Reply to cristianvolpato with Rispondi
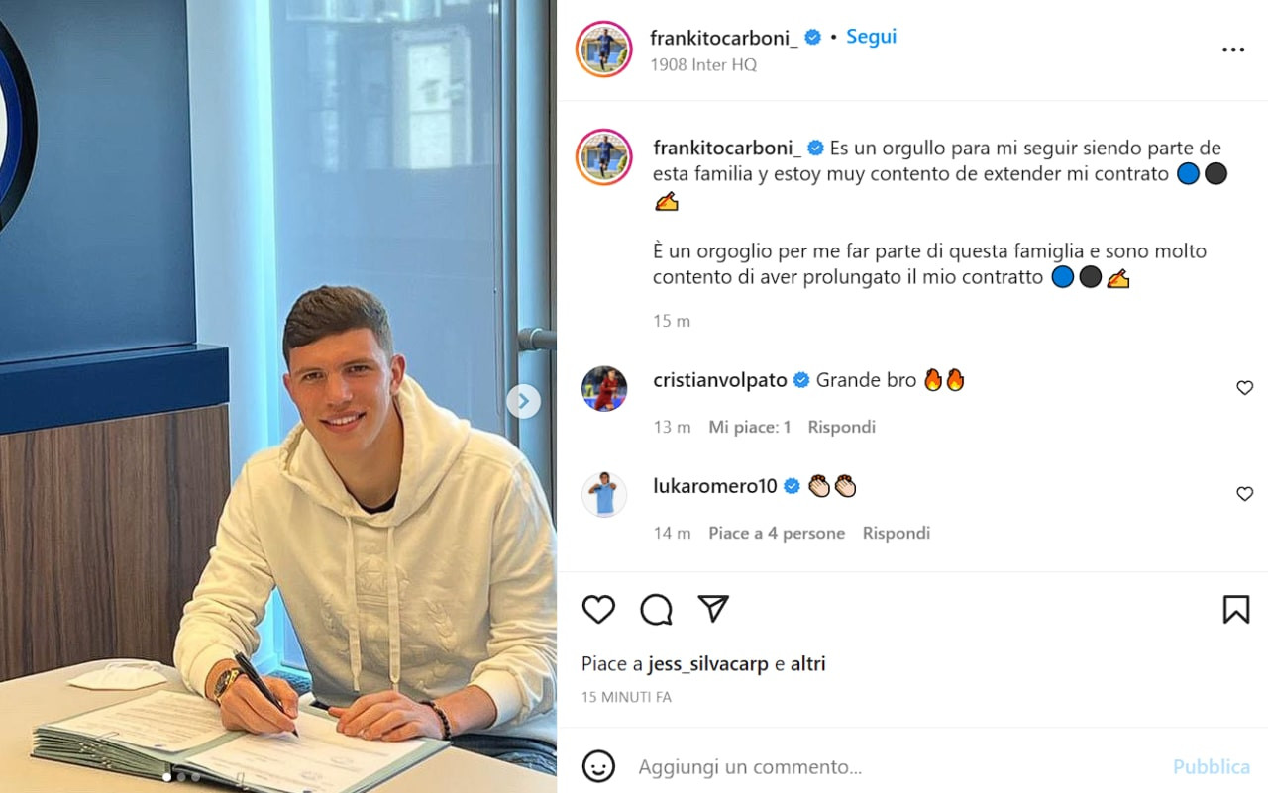 click(842, 427)
